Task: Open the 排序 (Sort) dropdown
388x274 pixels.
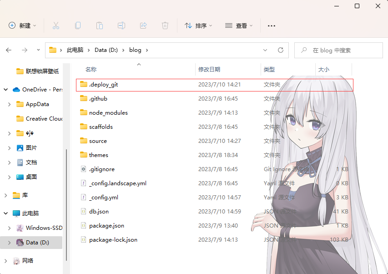Action: (x=198, y=25)
